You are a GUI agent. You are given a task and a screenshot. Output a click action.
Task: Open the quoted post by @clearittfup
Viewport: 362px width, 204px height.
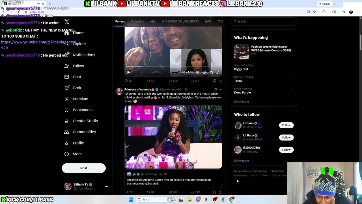[173, 178]
